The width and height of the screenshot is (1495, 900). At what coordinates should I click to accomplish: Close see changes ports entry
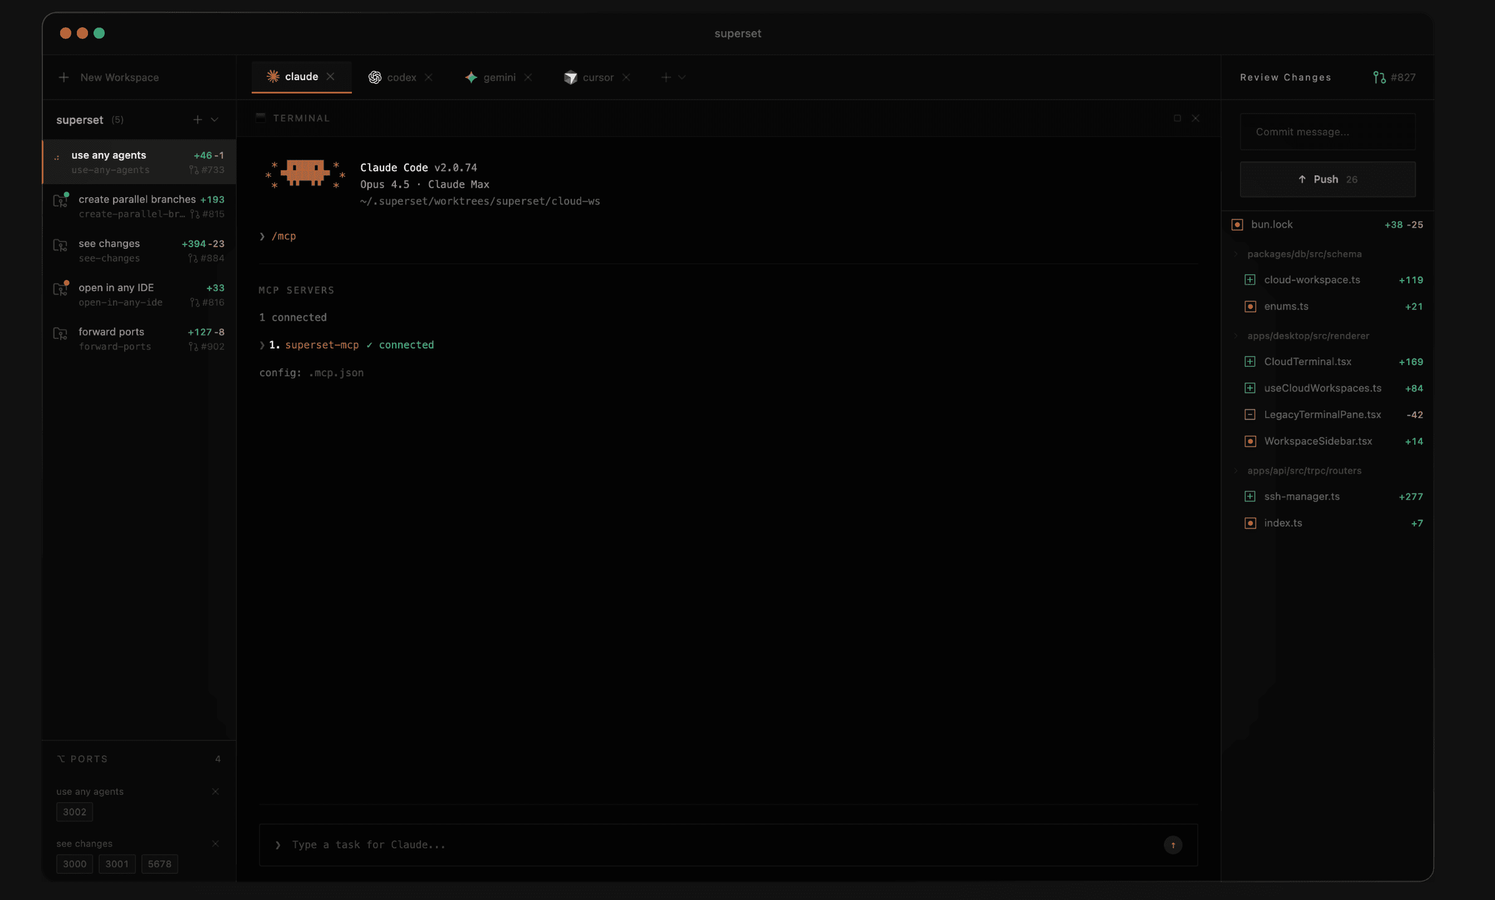click(x=215, y=844)
